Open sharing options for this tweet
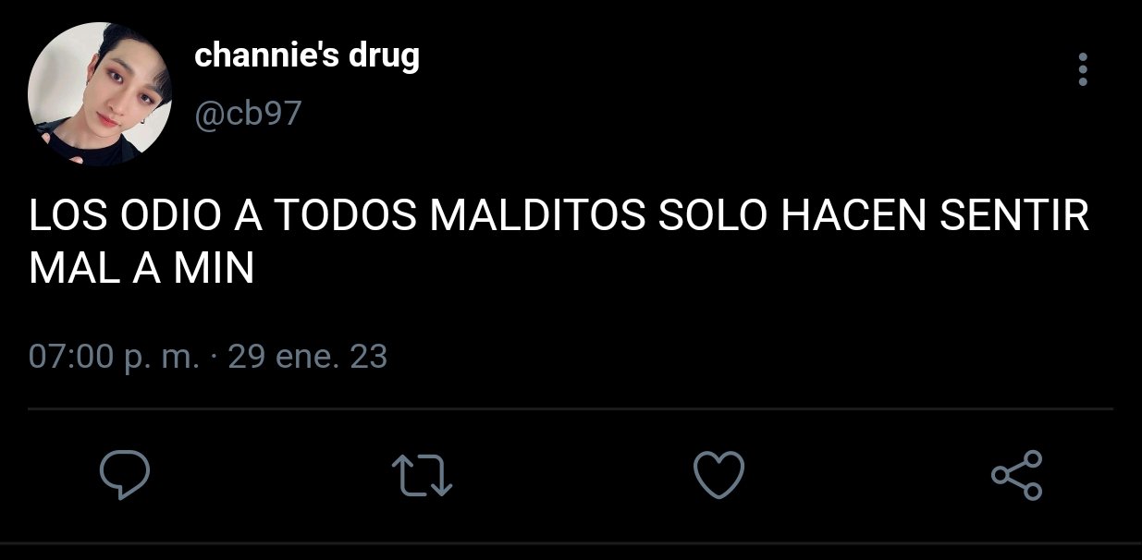The image size is (1142, 560). [1016, 475]
